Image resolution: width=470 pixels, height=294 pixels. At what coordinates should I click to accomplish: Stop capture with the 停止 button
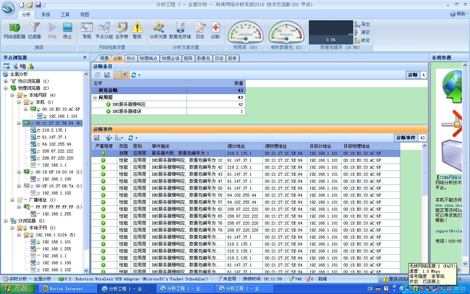tap(67, 30)
